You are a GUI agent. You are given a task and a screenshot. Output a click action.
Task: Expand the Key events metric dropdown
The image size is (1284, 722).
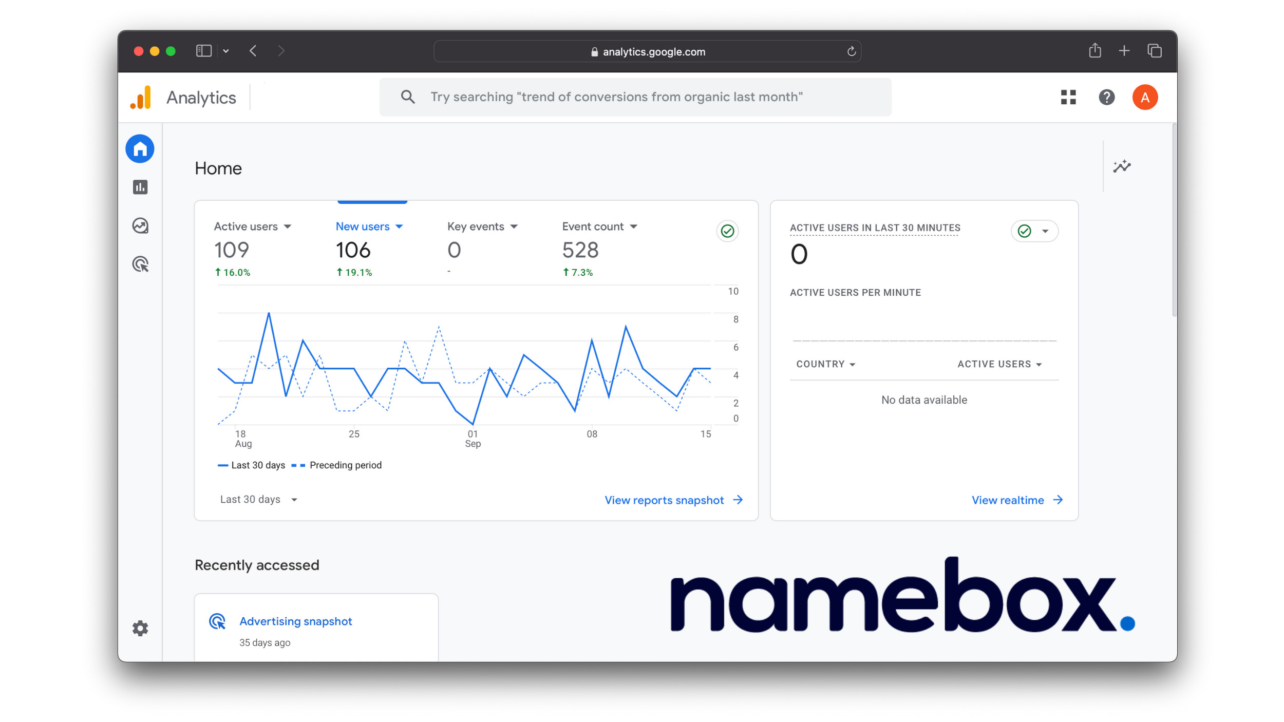pyautogui.click(x=514, y=227)
